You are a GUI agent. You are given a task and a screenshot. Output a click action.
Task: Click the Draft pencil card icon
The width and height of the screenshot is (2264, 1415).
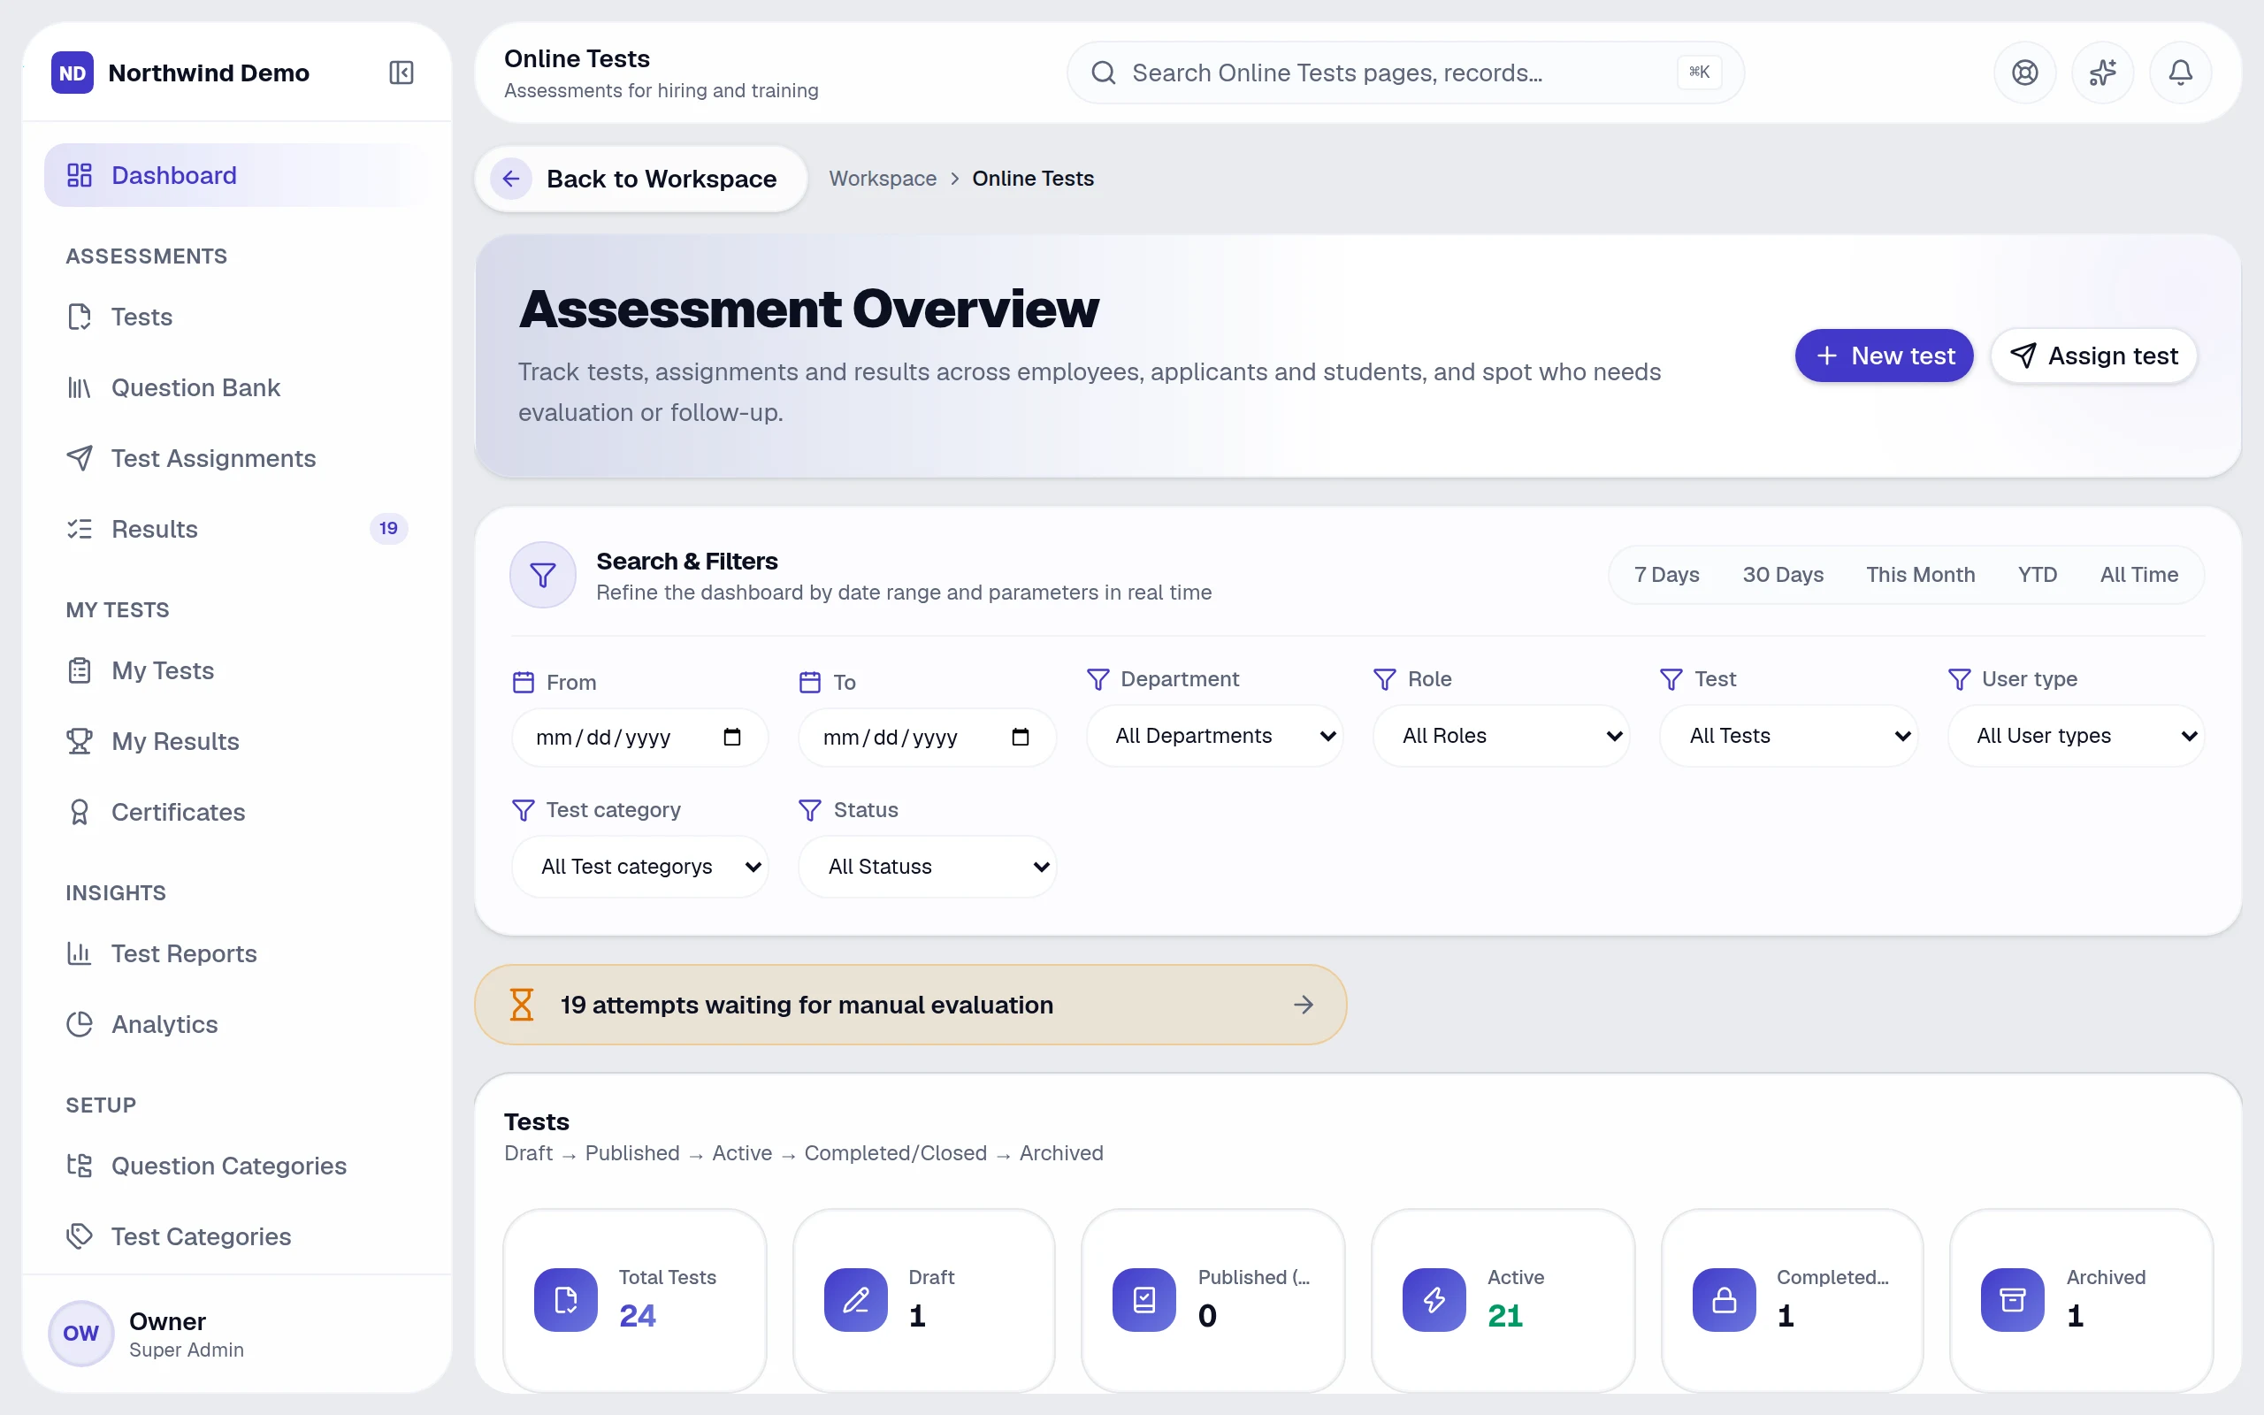point(856,1300)
